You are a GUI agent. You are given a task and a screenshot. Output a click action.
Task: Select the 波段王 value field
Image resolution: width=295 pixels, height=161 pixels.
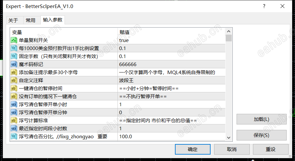(x=171, y=80)
